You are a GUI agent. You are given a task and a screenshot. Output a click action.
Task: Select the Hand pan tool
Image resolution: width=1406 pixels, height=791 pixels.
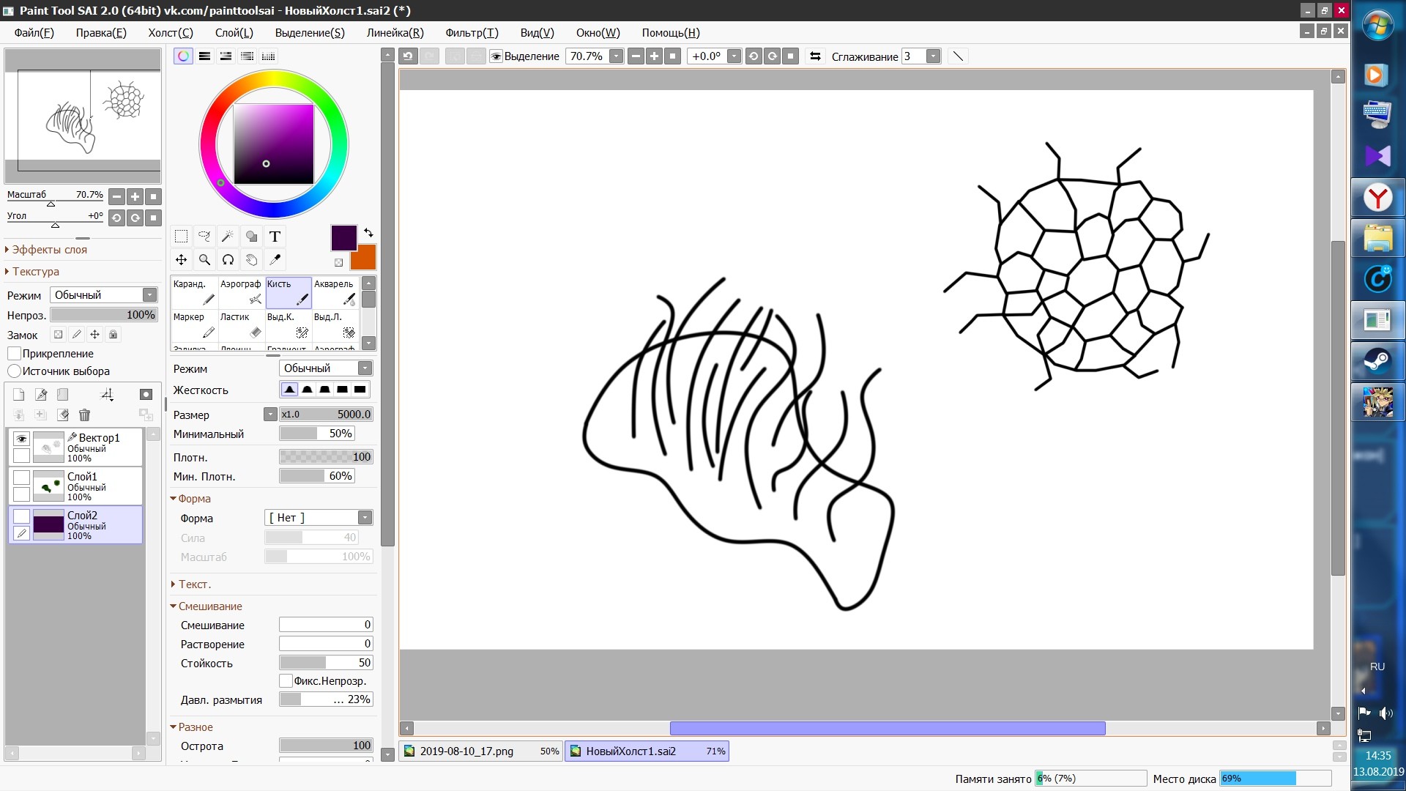click(x=251, y=259)
